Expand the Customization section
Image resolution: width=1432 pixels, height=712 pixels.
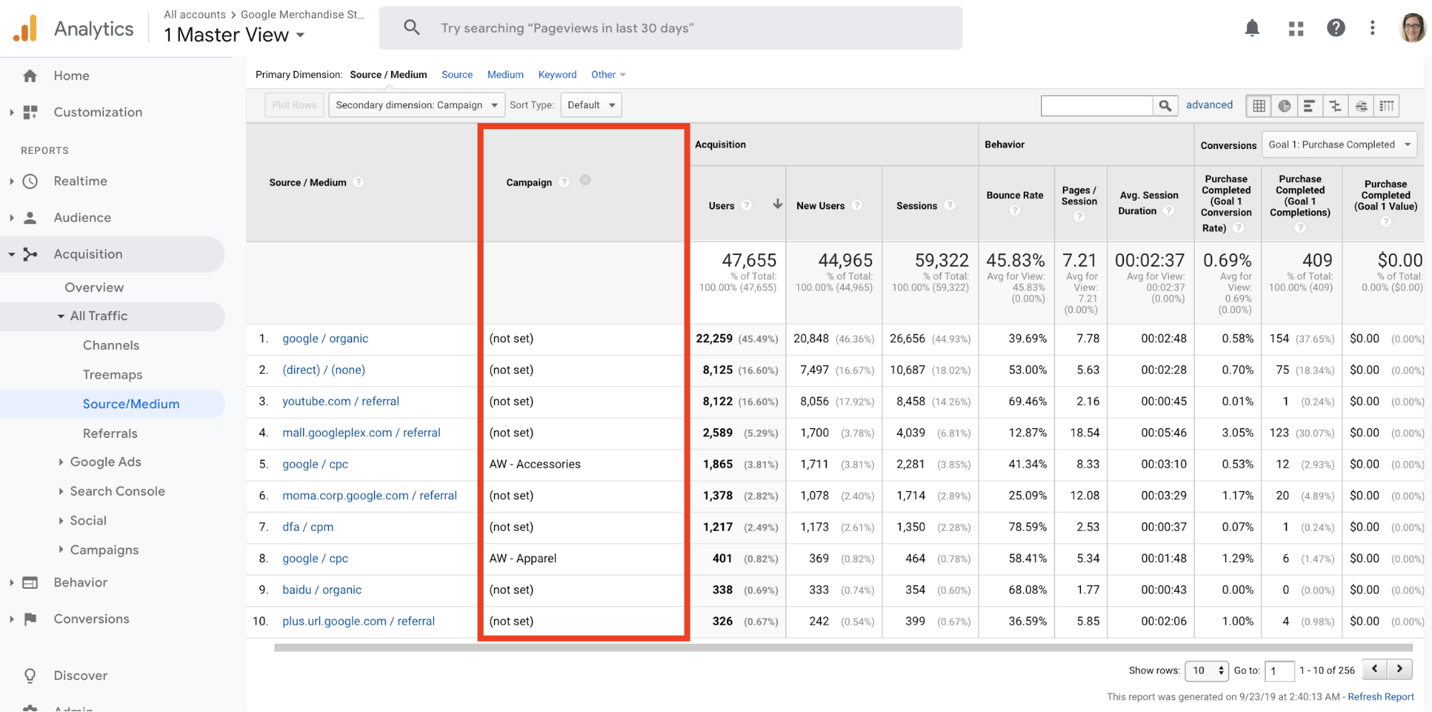[11, 112]
